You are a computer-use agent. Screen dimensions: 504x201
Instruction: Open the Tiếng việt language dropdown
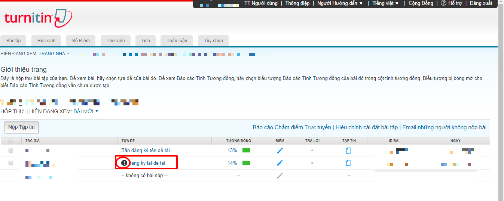coord(386,3)
